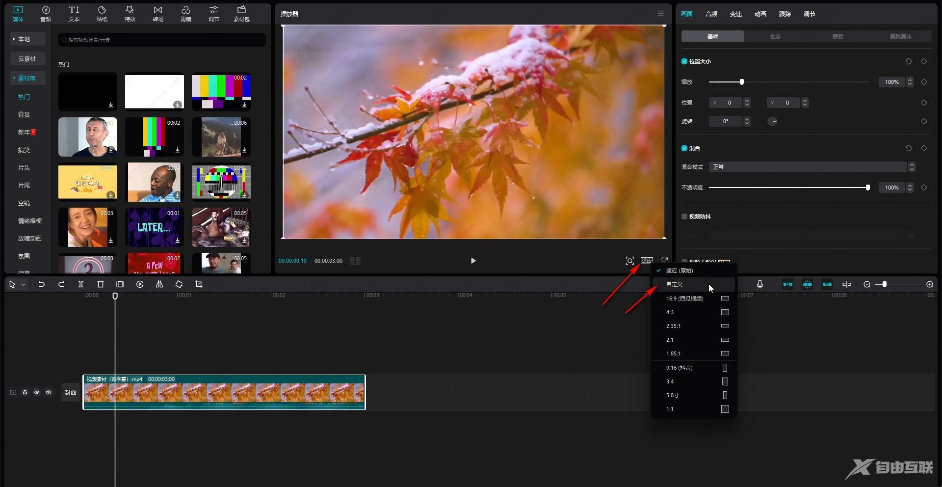This screenshot has width=942, height=487.
Task: Click the X position stepper arrows
Action: [747, 103]
